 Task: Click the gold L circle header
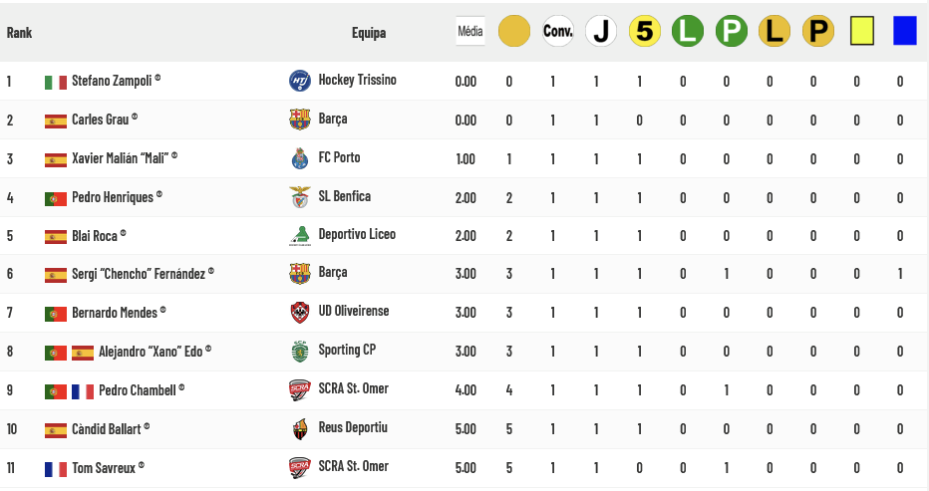[774, 32]
